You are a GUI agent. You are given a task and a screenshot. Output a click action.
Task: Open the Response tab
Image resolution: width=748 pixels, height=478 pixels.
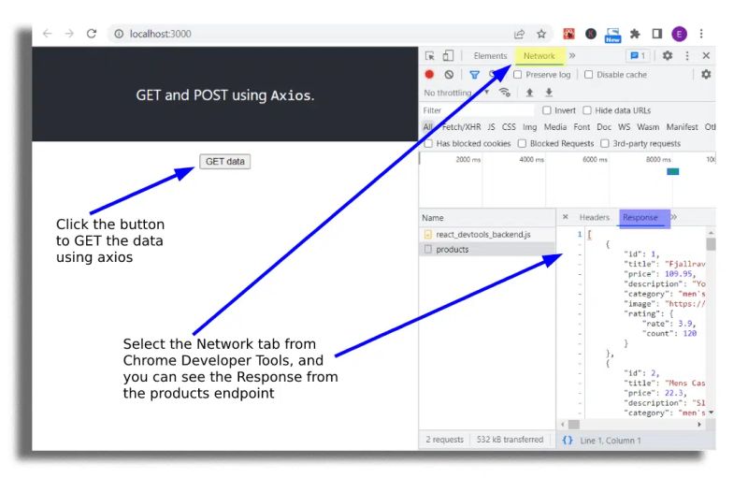[640, 218]
